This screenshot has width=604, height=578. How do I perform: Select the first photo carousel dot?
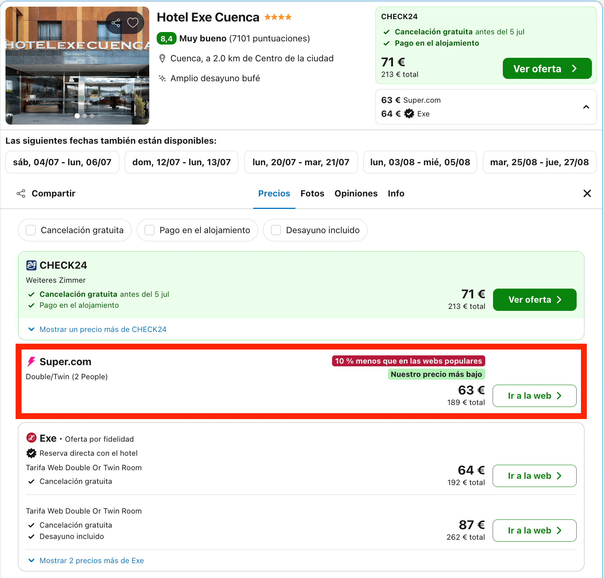click(77, 116)
